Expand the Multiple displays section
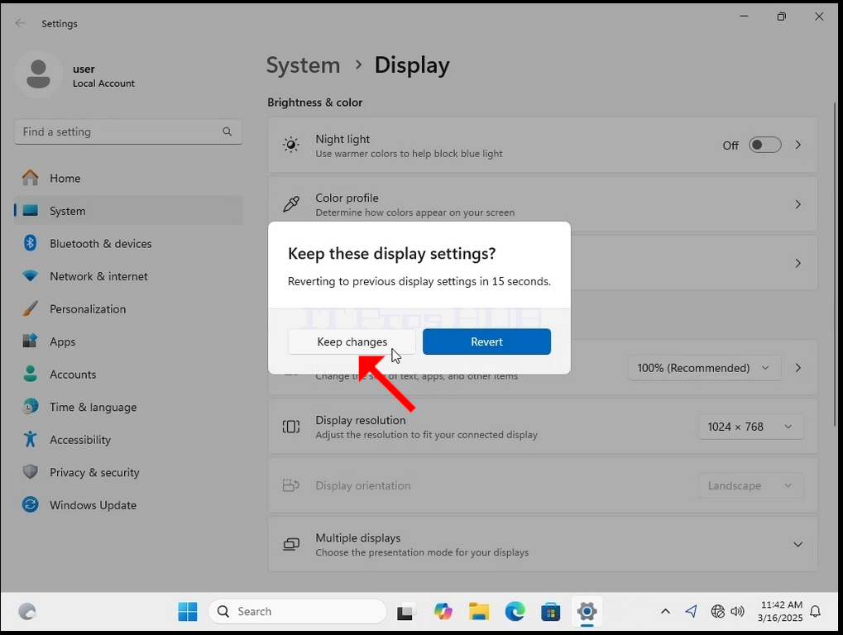843x635 pixels. (x=797, y=544)
